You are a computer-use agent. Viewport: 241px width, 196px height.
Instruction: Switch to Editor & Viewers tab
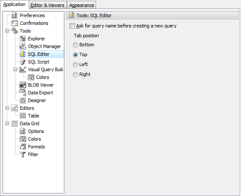click(47, 5)
